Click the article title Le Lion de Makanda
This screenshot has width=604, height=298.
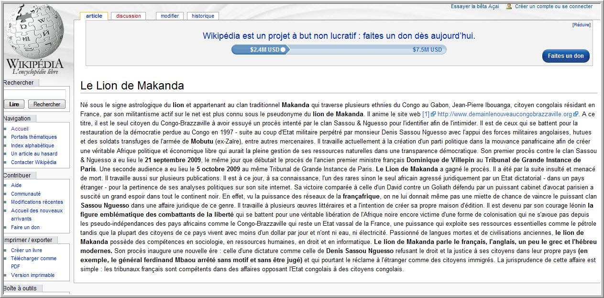pos(132,86)
